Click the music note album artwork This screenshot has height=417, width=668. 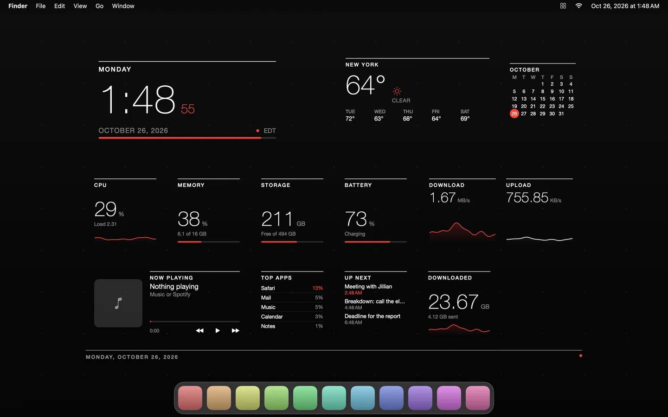click(x=118, y=303)
